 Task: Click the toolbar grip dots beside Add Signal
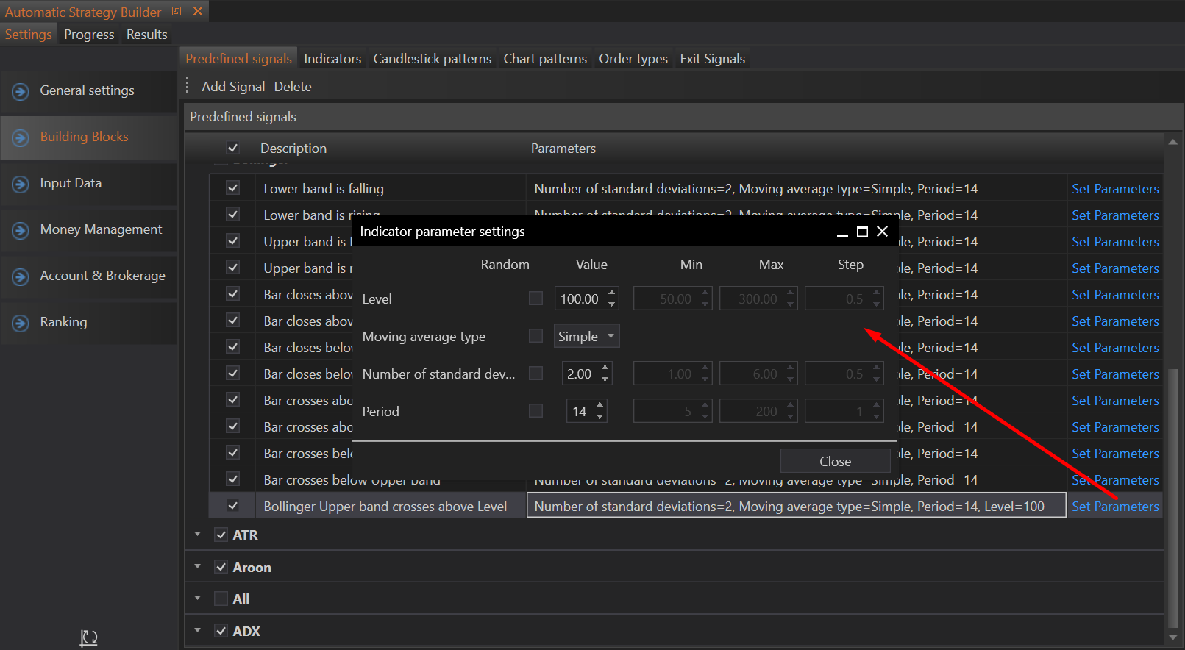point(188,86)
